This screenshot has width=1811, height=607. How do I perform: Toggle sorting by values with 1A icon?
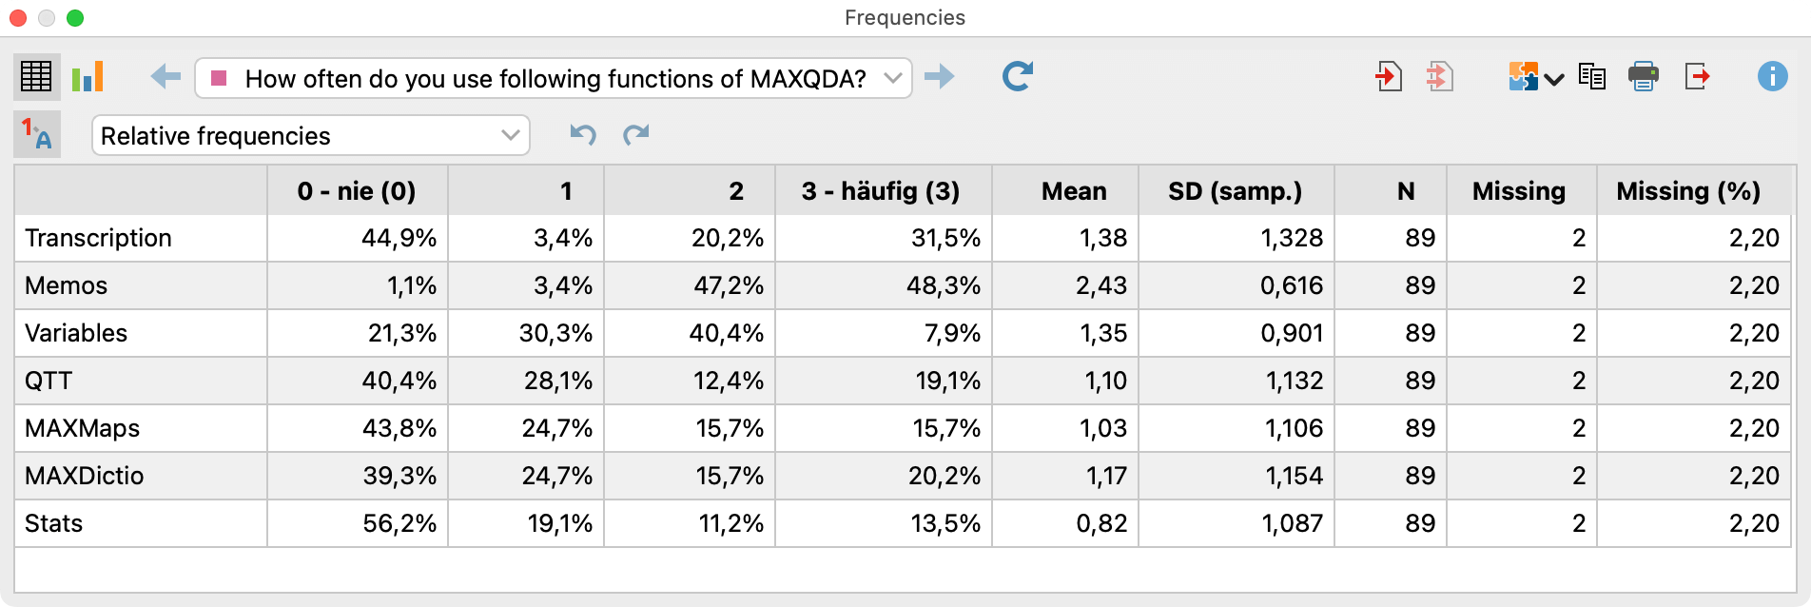click(x=35, y=133)
